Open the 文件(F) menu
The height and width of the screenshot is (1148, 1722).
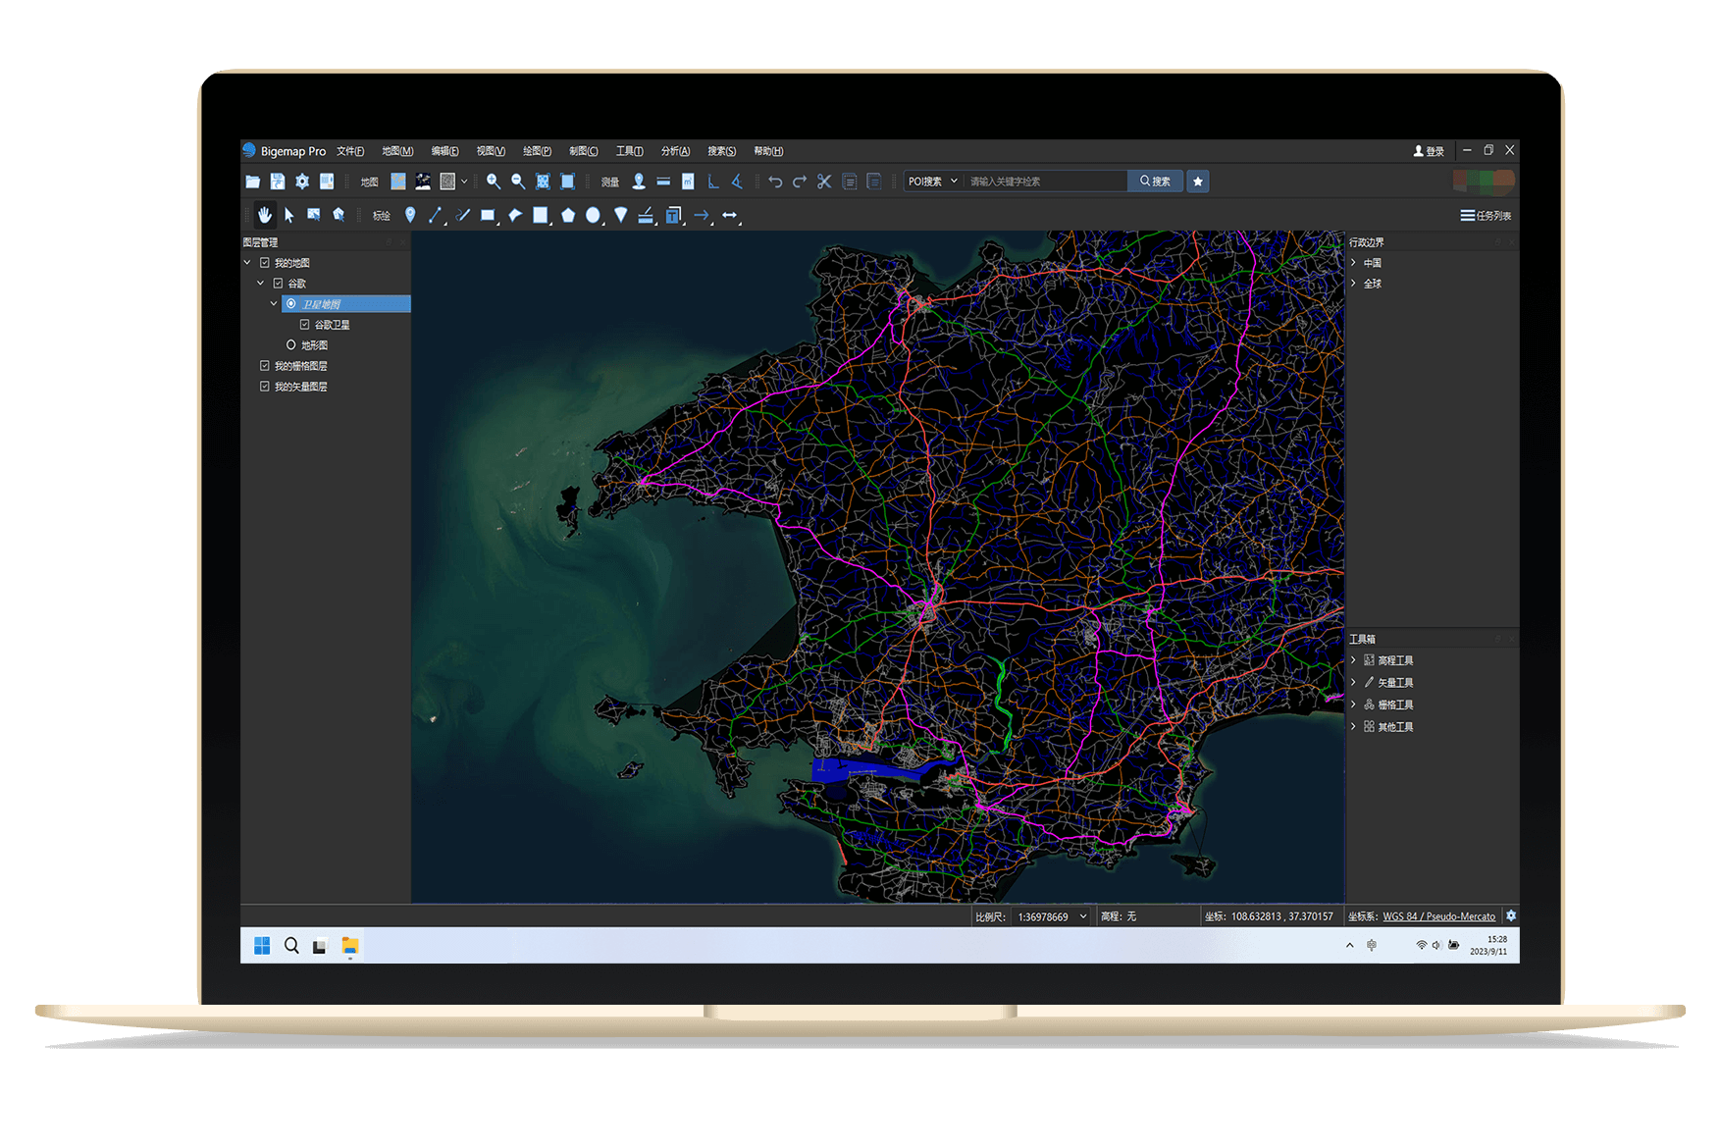tap(350, 151)
